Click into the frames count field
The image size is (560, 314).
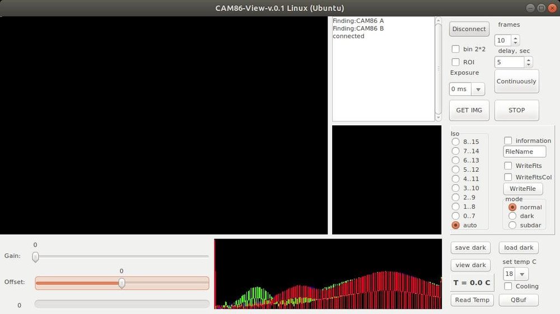(x=503, y=40)
